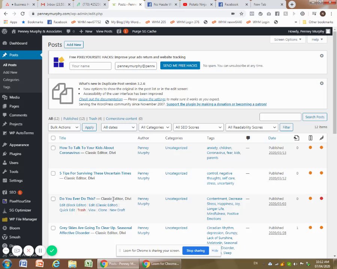Click red readability dot for Do You Ever Do This
This screenshot has width=337, height=269.
coord(321,198)
